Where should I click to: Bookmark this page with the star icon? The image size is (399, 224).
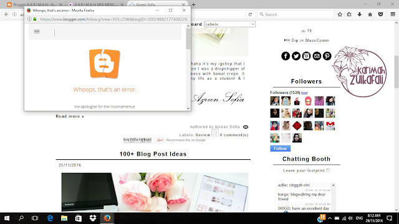340,14
